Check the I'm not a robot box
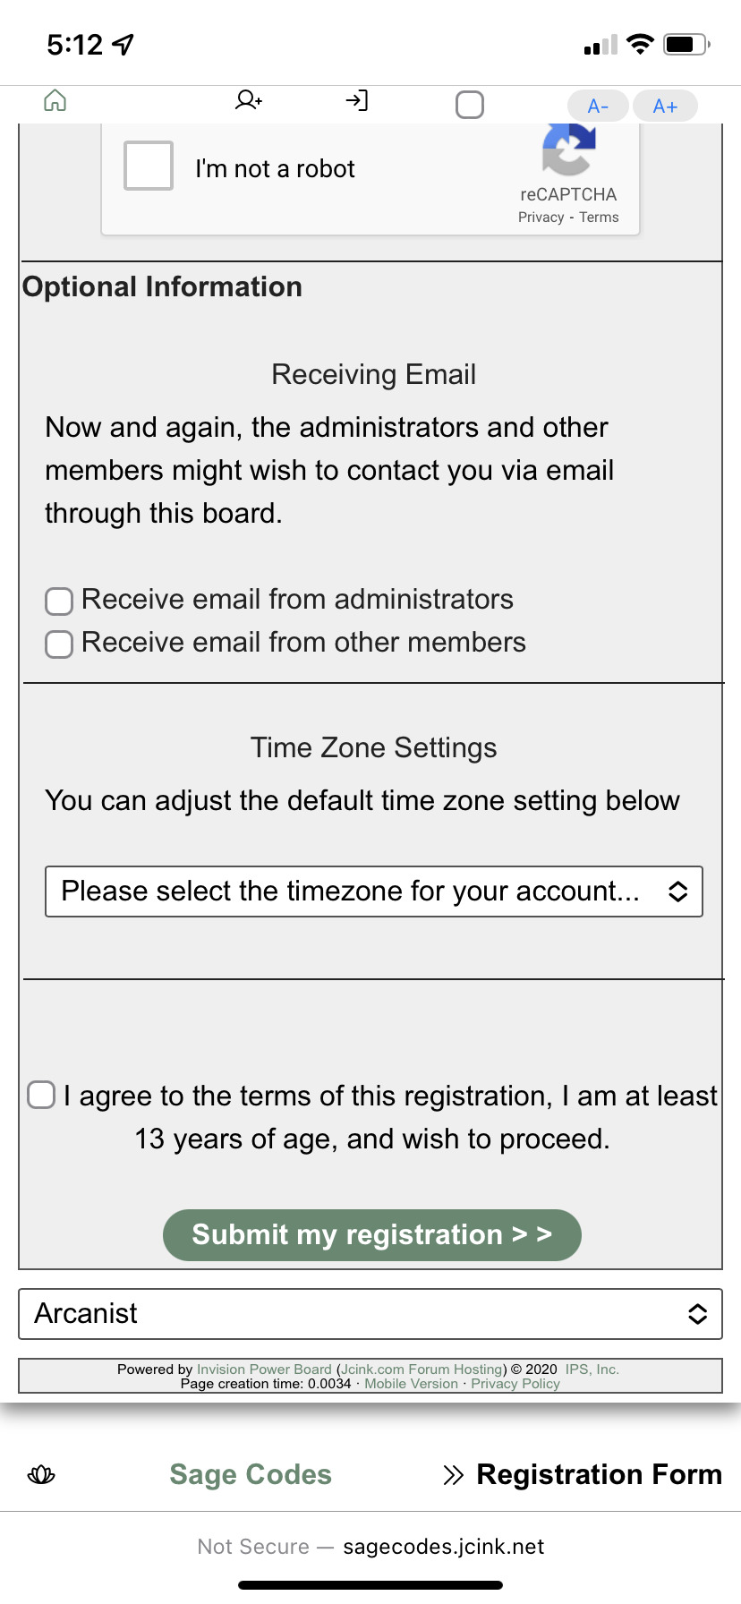Image resolution: width=741 pixels, height=1604 pixels. pos(149,166)
